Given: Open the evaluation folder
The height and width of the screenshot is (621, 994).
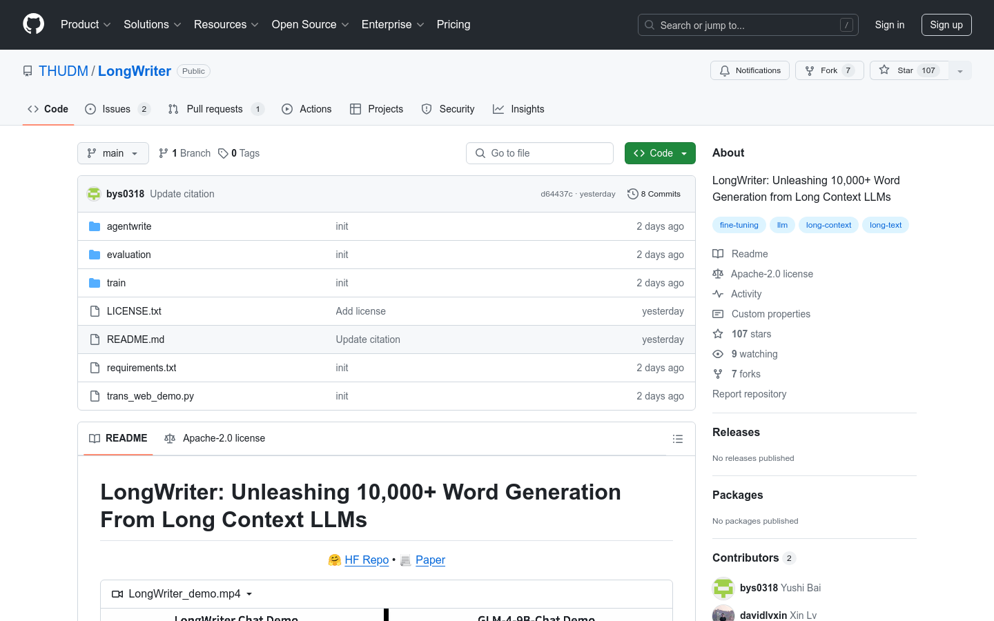Looking at the screenshot, I should (x=129, y=255).
